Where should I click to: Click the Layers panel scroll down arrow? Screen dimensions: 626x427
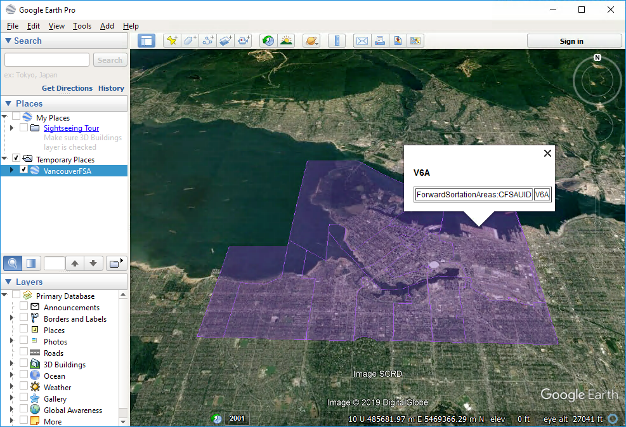coord(123,421)
